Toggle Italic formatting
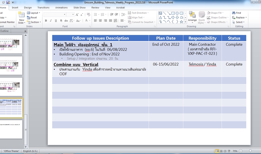The image size is (261, 154). pyautogui.click(x=51, y=21)
